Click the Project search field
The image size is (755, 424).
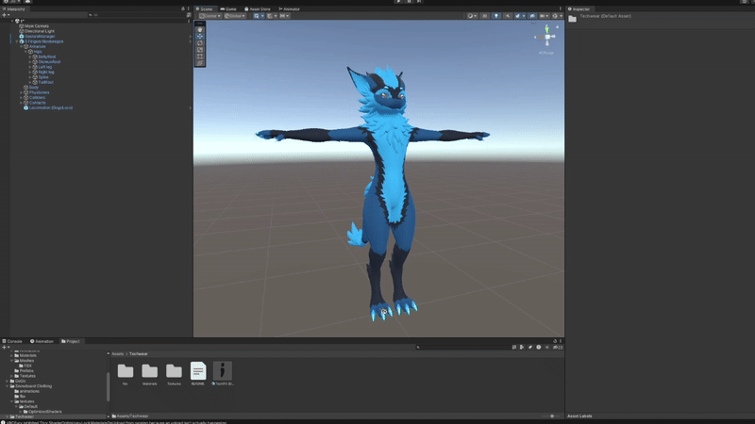coord(462,347)
